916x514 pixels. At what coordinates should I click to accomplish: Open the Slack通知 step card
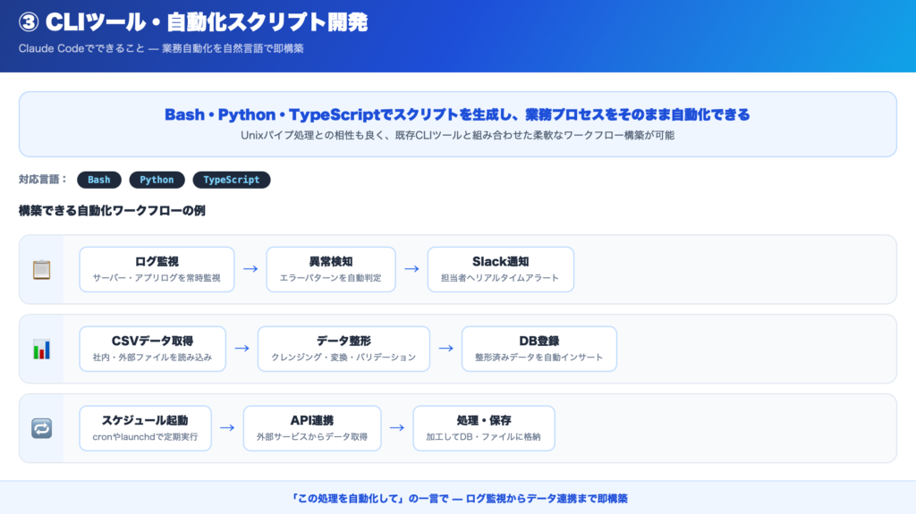pos(500,269)
